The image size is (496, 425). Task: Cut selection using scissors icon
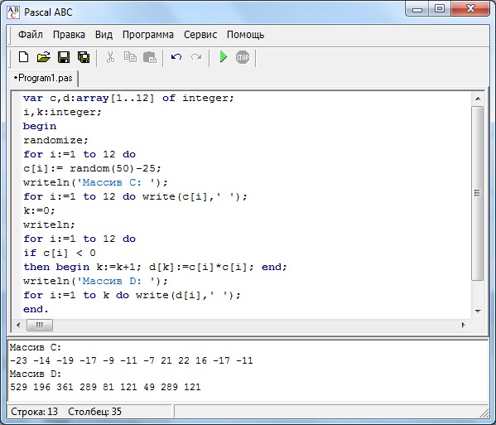110,57
